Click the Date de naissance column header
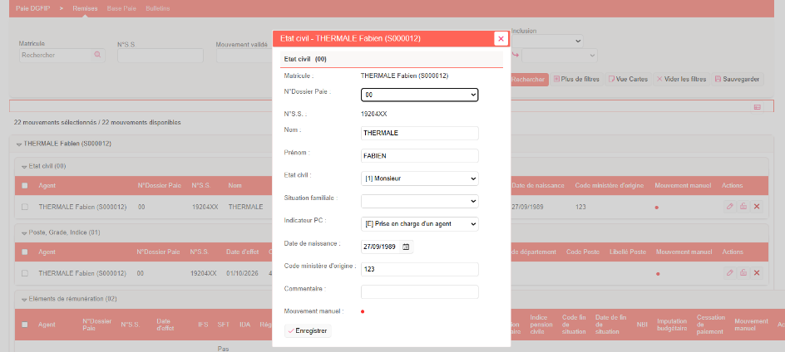785x352 pixels. [538, 185]
